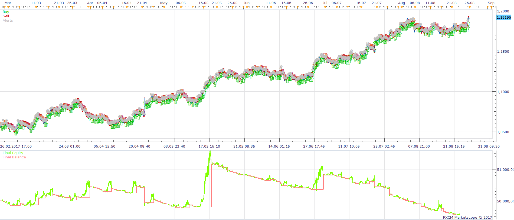Click the 26.05 date on top timeline
Screen dimensions: 514x220
(x=232, y=3)
